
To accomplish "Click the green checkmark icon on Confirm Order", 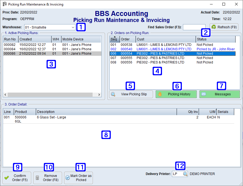I will 6,178.
